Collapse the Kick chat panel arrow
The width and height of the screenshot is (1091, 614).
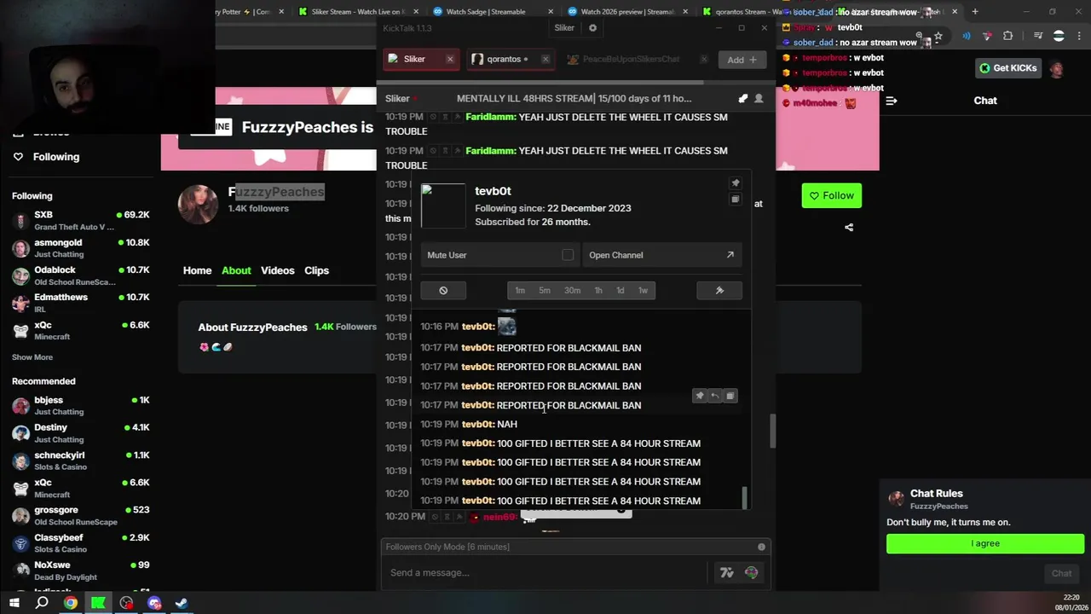coord(892,101)
